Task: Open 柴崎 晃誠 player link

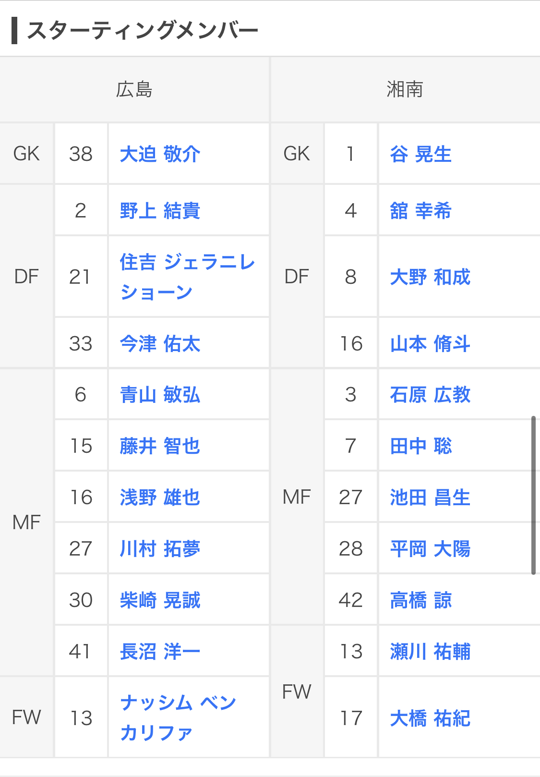Action: tap(160, 600)
